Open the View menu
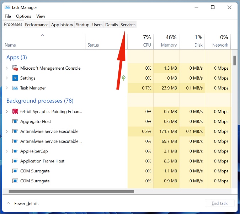The width and height of the screenshot is (240, 214). tap(41, 16)
